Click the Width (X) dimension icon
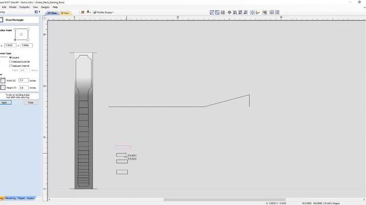 [3, 80]
